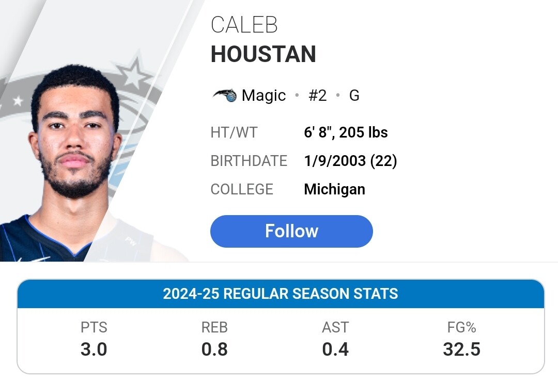Click the position letter G

tap(354, 96)
